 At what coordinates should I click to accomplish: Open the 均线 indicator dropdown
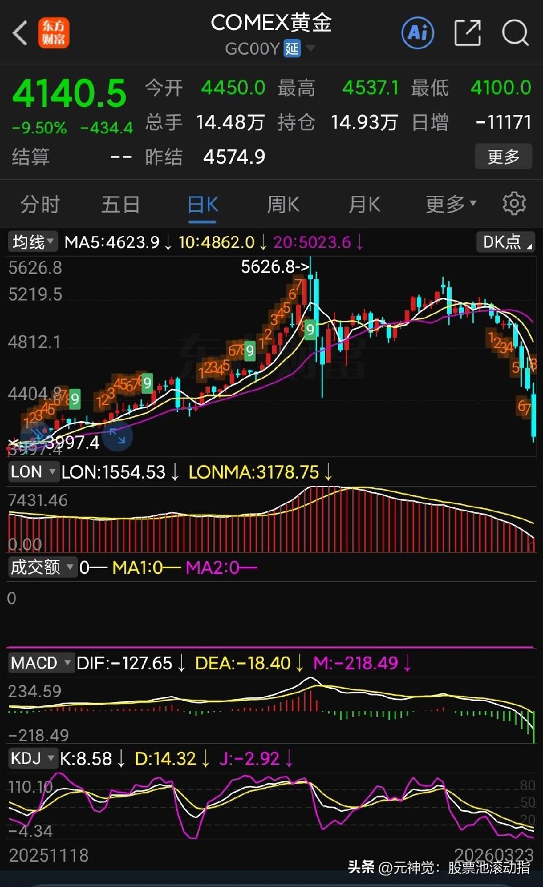pyautogui.click(x=33, y=242)
